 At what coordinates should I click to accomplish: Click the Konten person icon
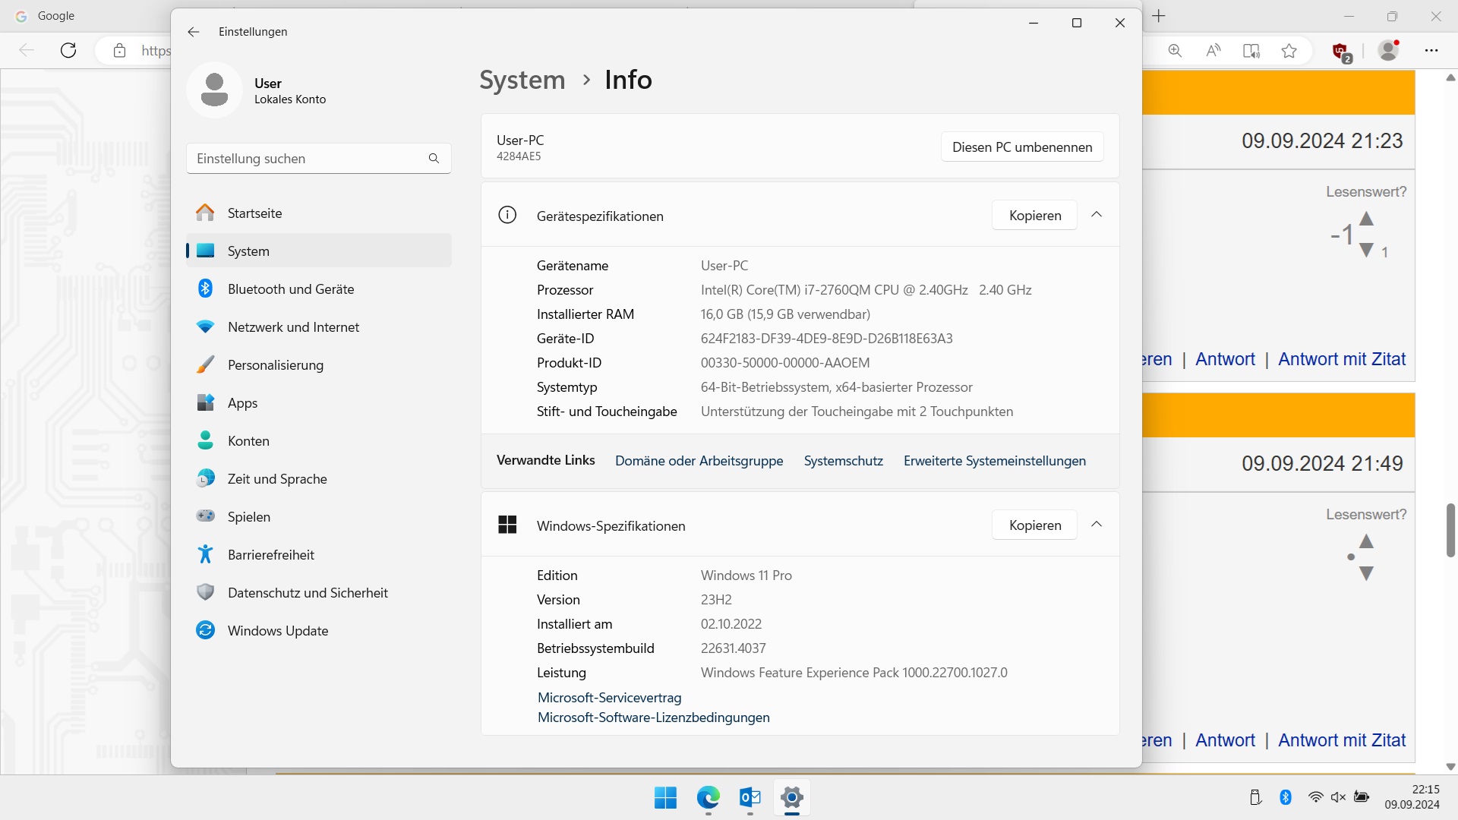pyautogui.click(x=205, y=440)
